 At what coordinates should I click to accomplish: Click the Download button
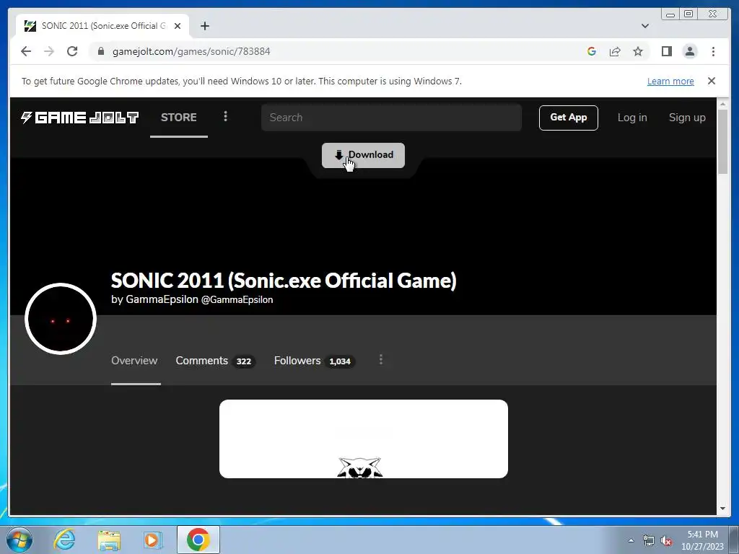click(x=364, y=155)
